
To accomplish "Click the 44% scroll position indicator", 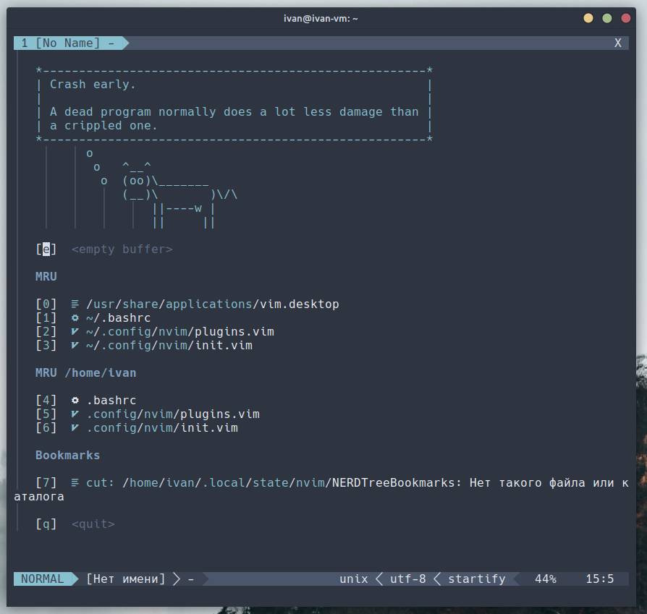I will coord(545,579).
